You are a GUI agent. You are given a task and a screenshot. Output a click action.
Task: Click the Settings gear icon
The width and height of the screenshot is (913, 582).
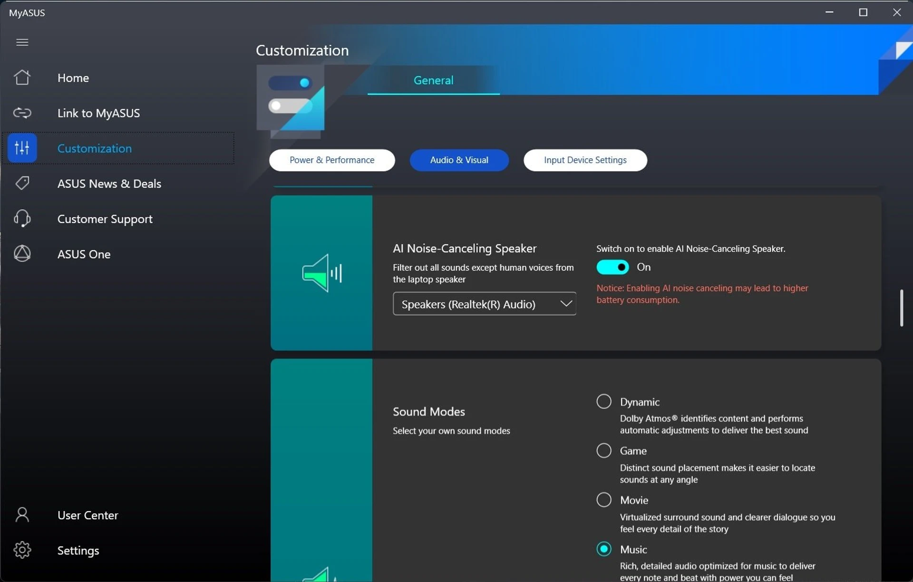click(22, 550)
